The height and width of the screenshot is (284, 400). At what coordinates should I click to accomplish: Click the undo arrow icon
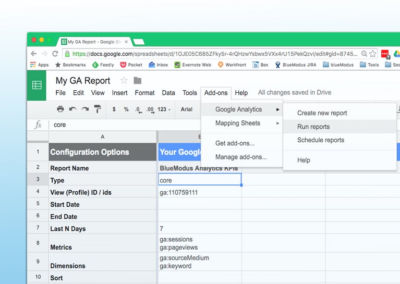point(72,109)
